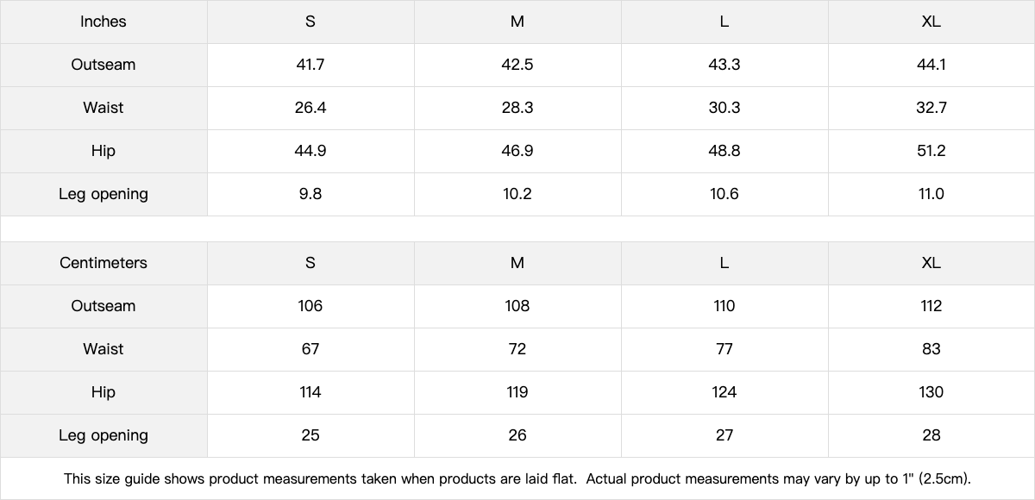Select the Hip row label in the Inches table
Image resolution: width=1035 pixels, height=500 pixels.
(103, 151)
